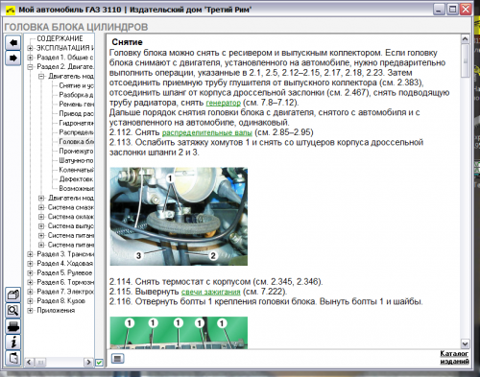Expand the Раздел 7. Электрооборудование node
The image size is (480, 377).
tap(30, 292)
